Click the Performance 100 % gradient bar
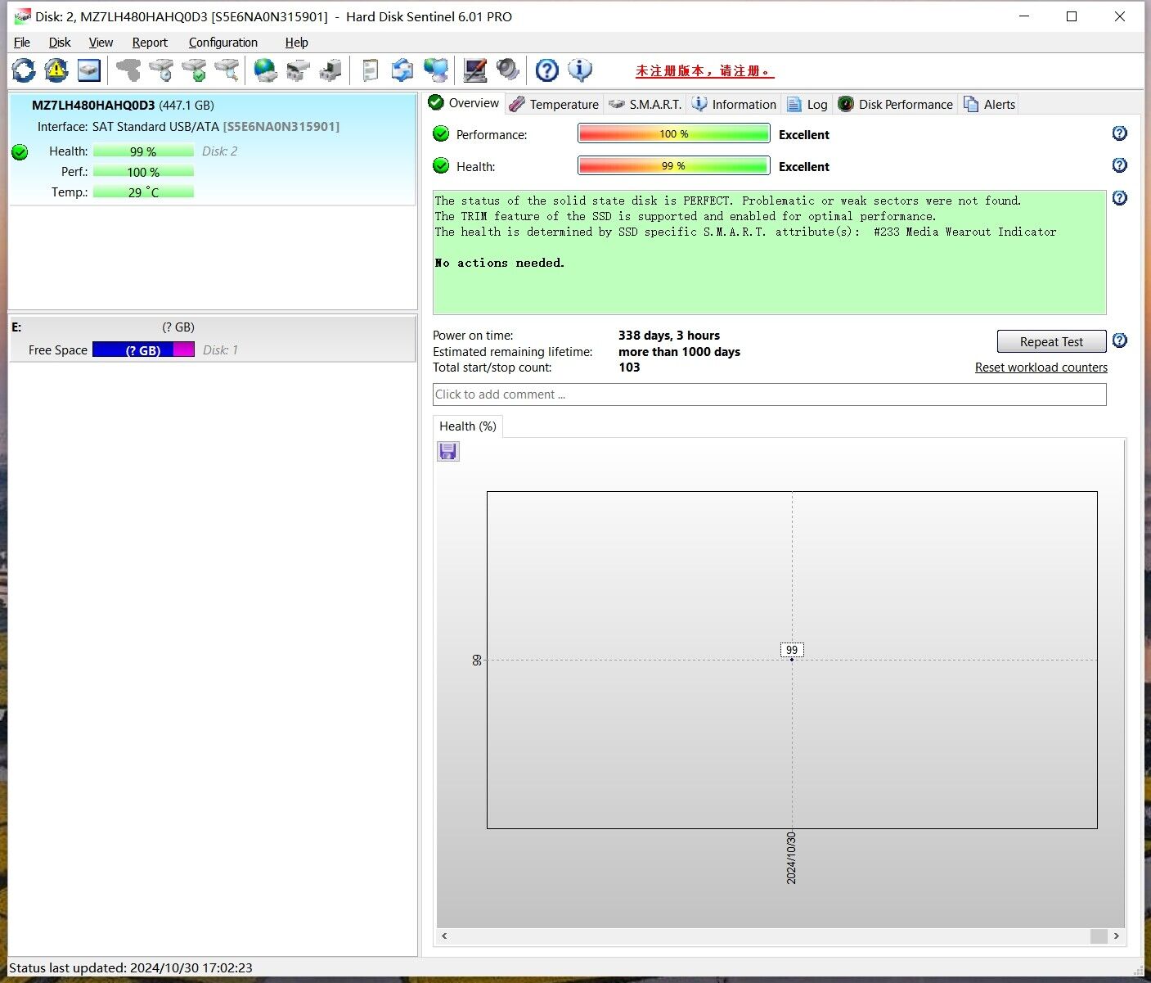 tap(673, 133)
